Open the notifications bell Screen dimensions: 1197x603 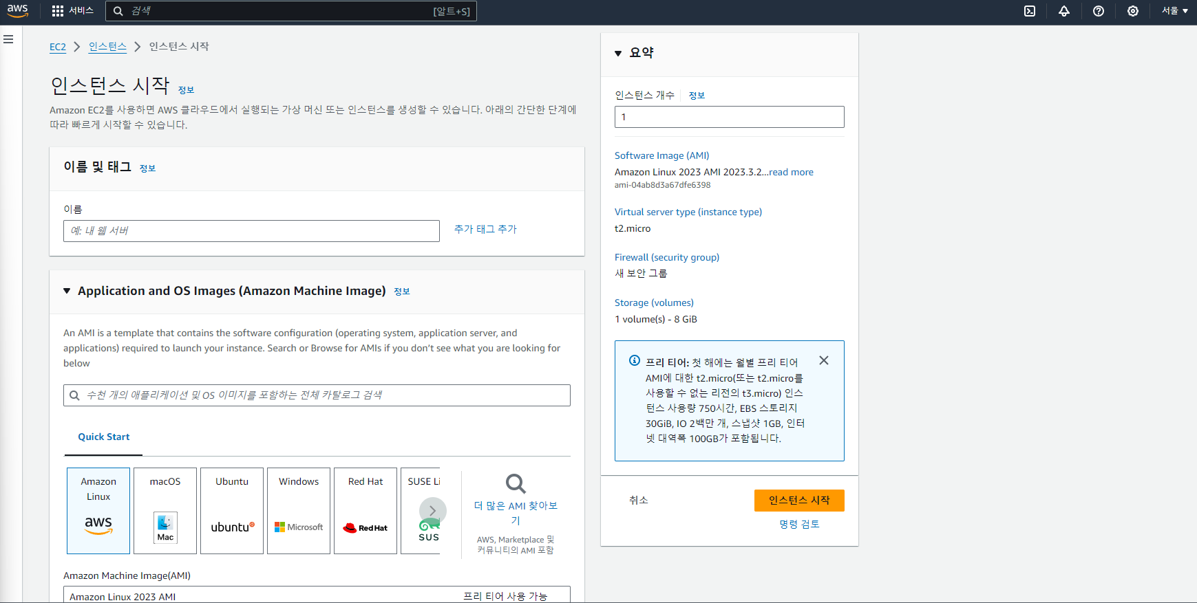1064,11
